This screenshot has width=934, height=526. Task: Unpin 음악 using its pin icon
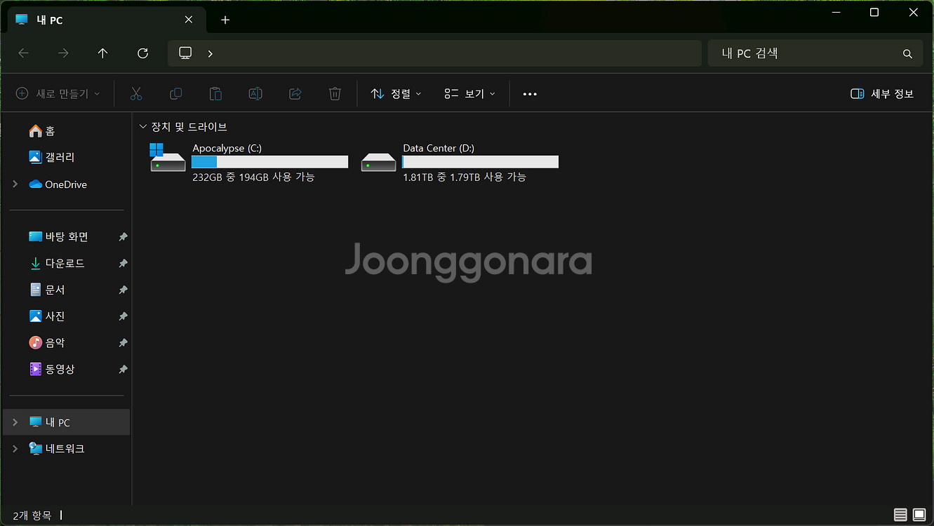123,343
